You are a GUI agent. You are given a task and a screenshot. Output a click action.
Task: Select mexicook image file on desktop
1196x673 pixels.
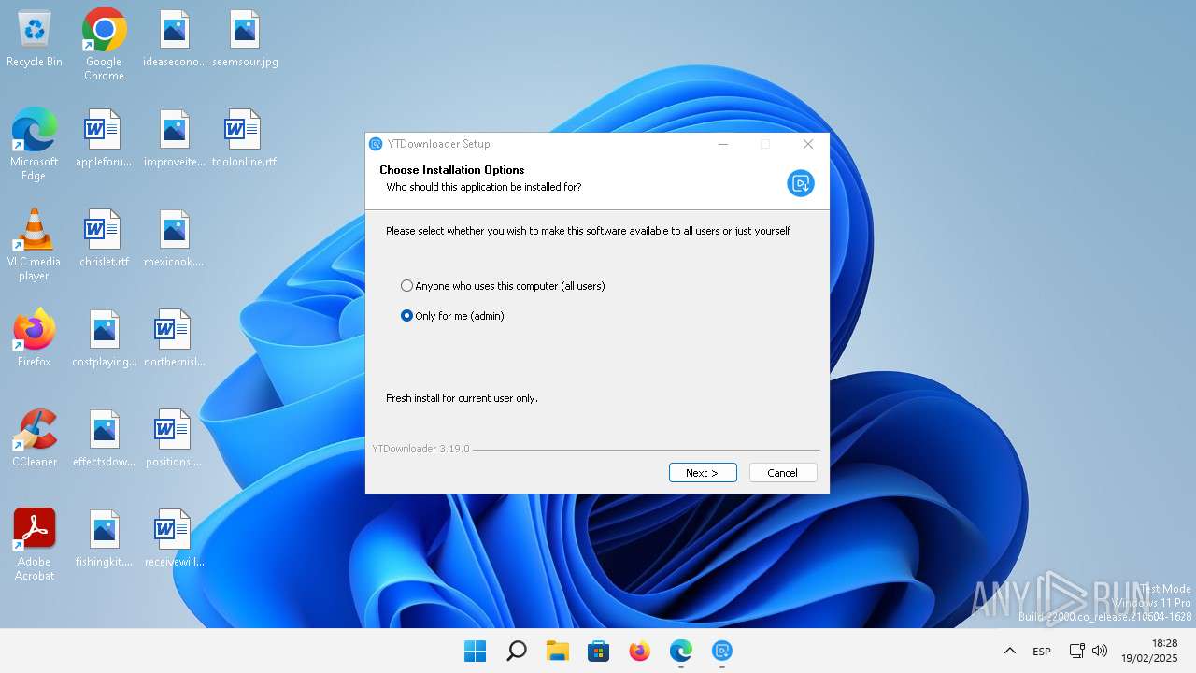pos(175,238)
